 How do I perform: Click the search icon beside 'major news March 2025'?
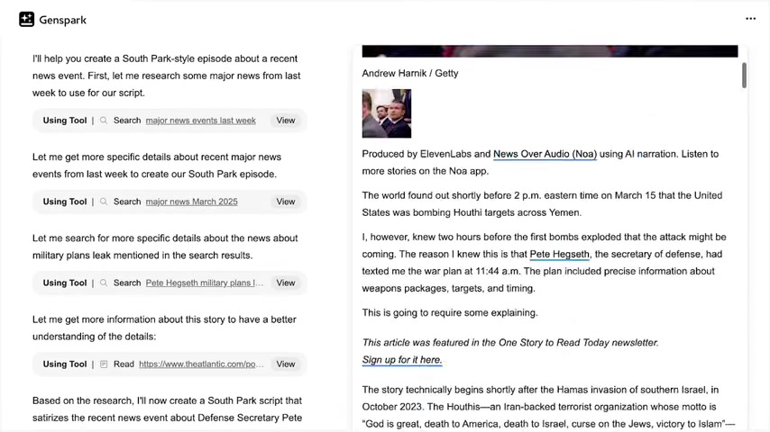coord(105,202)
